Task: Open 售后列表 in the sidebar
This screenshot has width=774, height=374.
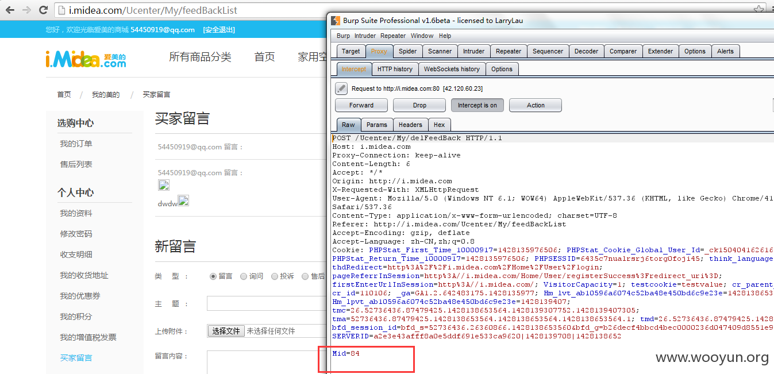Action: coord(76,164)
